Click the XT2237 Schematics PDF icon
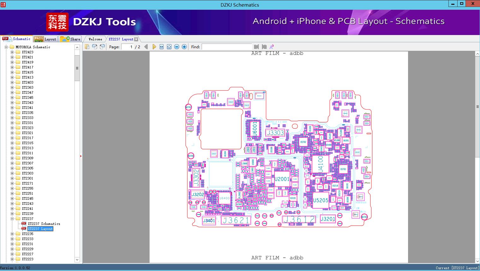 point(24,224)
